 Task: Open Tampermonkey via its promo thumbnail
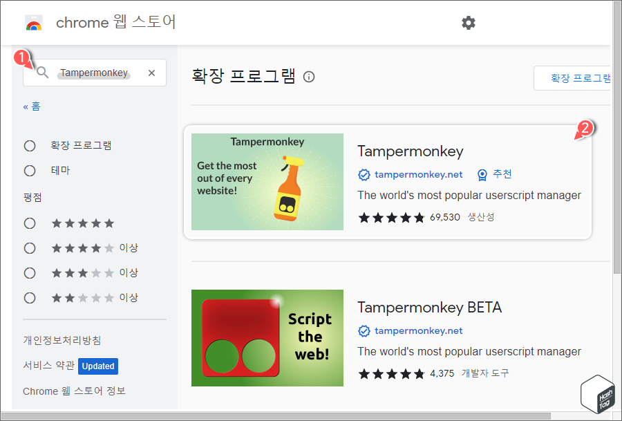[x=267, y=180]
